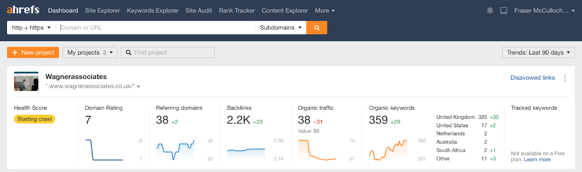
Task: Open the Referring domains trend chart
Action: (x=175, y=149)
